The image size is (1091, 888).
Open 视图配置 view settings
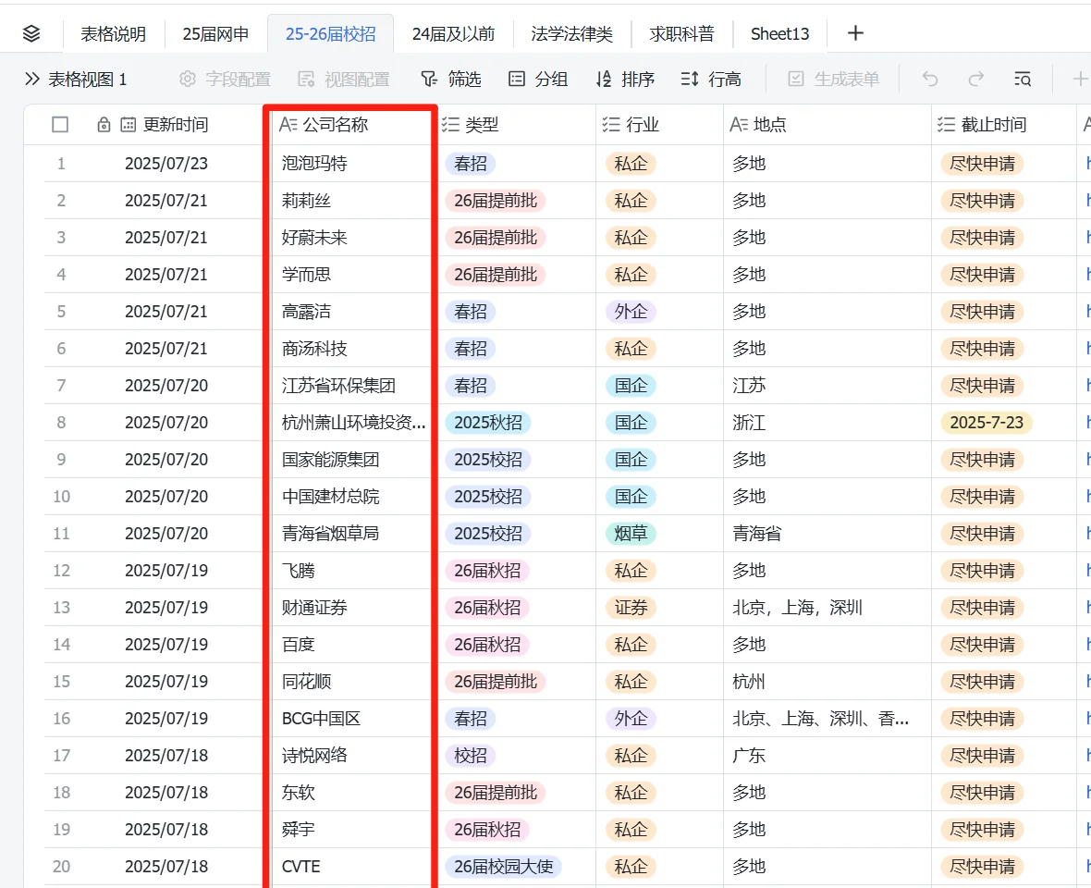tap(344, 80)
